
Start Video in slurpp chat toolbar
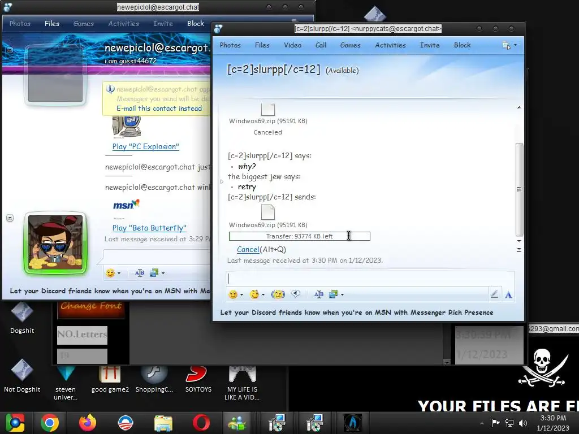[x=292, y=45]
